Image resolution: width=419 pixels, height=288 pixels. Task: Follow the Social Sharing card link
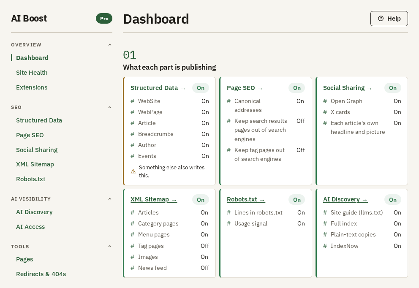[347, 88]
